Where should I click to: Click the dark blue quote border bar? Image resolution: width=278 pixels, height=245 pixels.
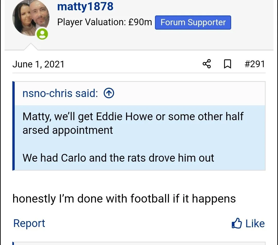pos(14,126)
